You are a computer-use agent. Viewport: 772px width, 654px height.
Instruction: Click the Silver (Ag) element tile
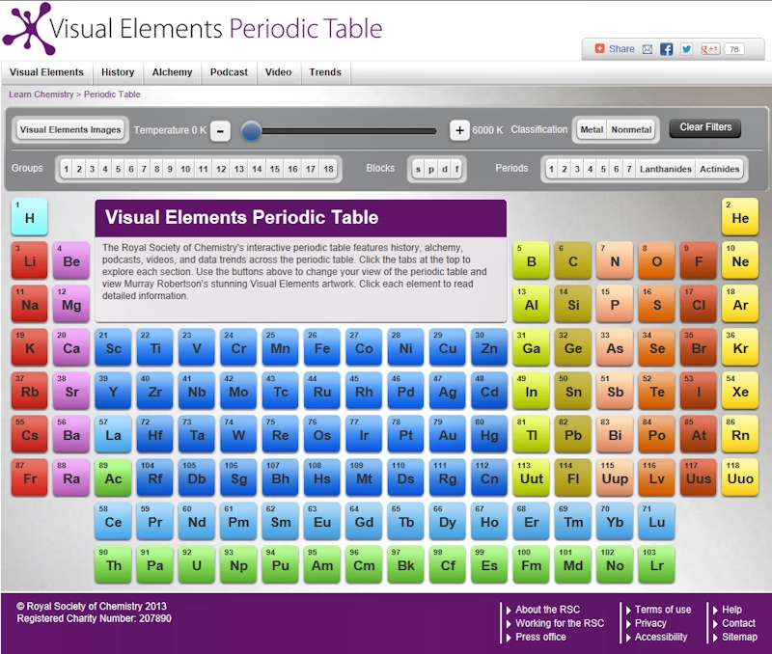coord(448,391)
